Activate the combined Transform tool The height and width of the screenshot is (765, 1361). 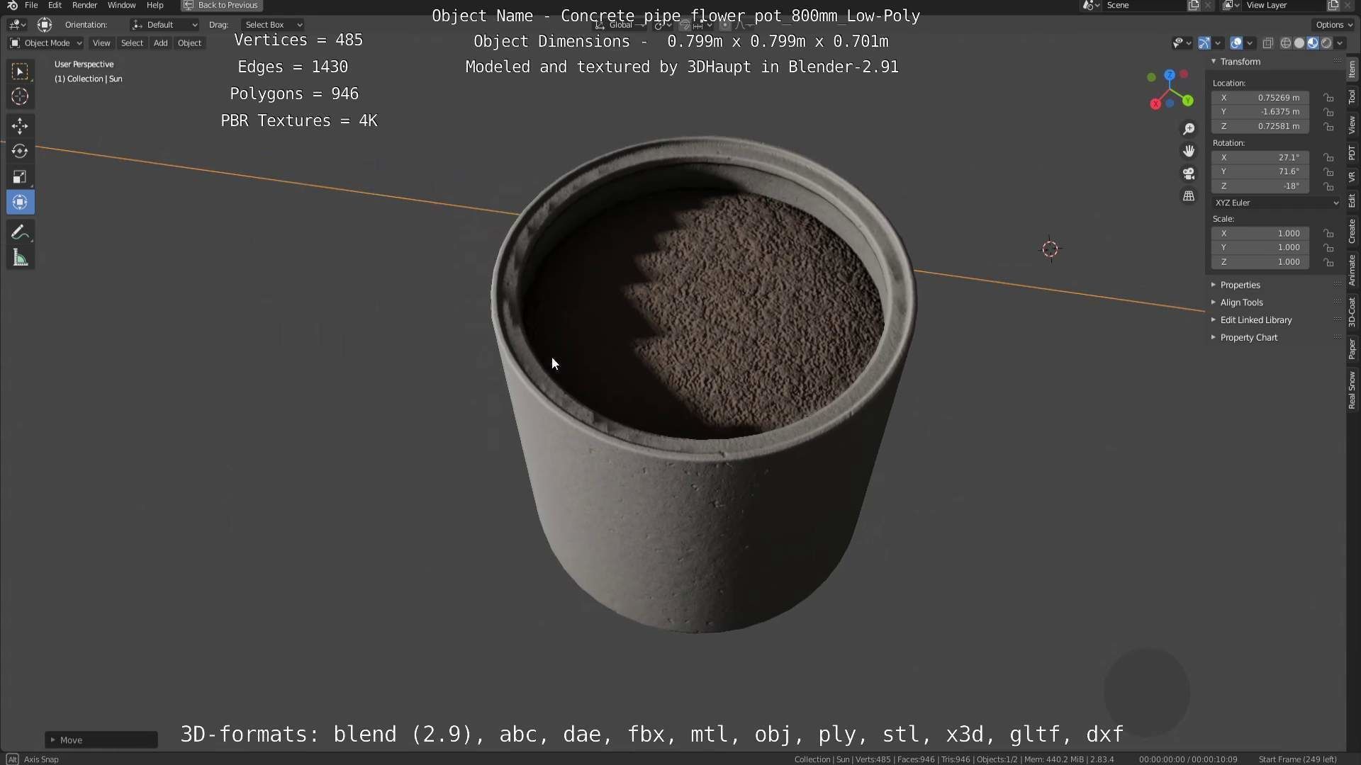pos(20,203)
